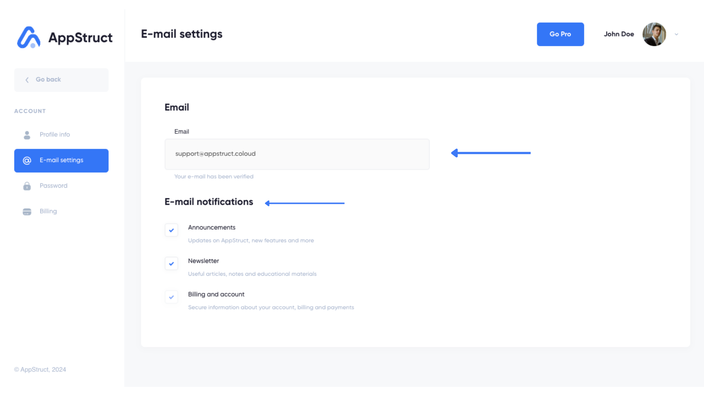704x396 pixels.
Task: Click 'Useful articles, notes' description
Action: click(252, 274)
